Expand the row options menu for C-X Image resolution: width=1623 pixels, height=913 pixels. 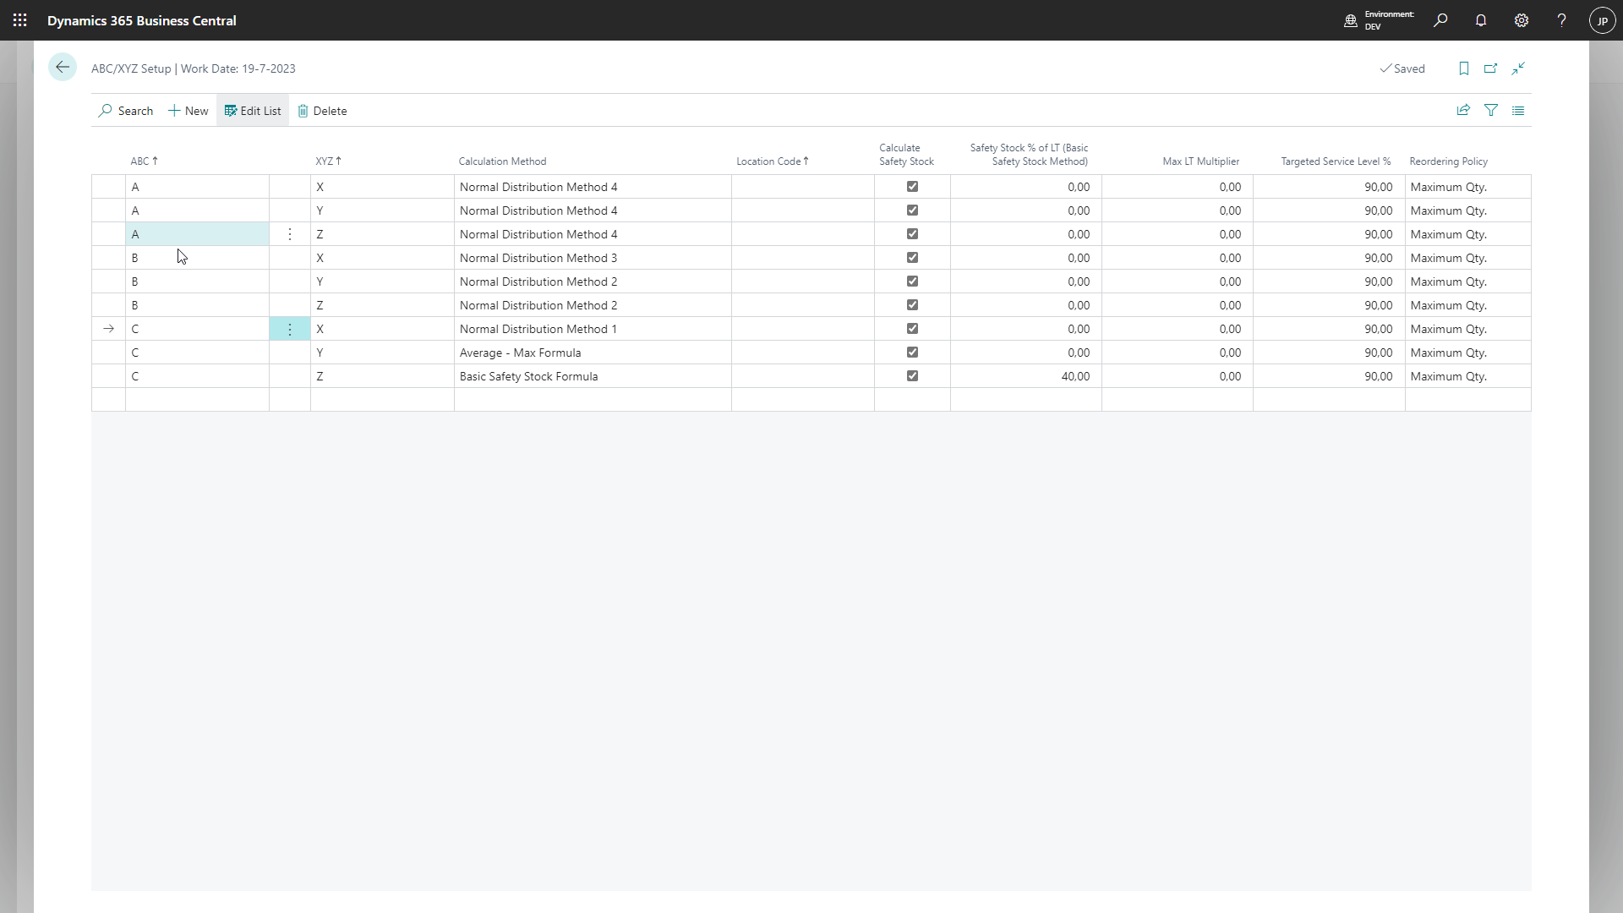290,329
